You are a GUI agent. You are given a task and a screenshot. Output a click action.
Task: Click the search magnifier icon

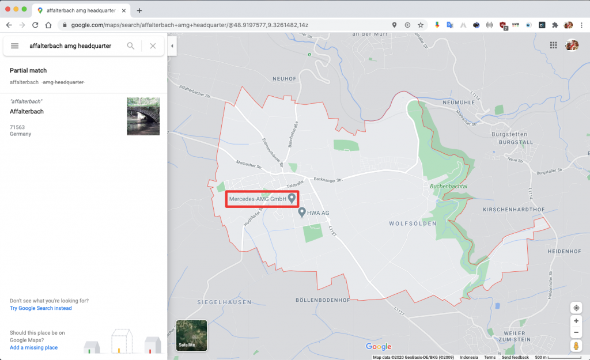[131, 46]
